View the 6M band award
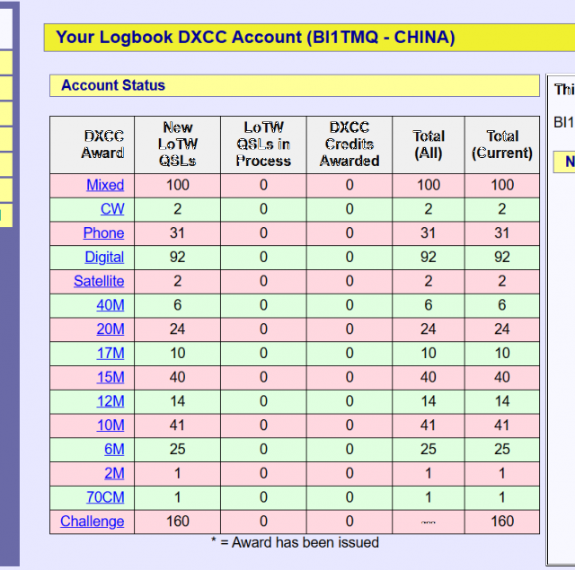The width and height of the screenshot is (575, 570). coord(114,450)
